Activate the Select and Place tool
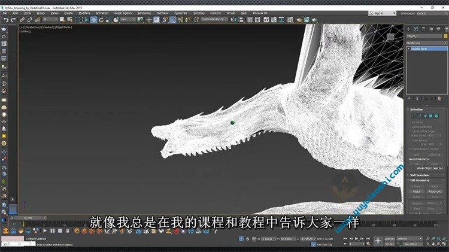Screen dimensions: 449x252 click(116, 20)
